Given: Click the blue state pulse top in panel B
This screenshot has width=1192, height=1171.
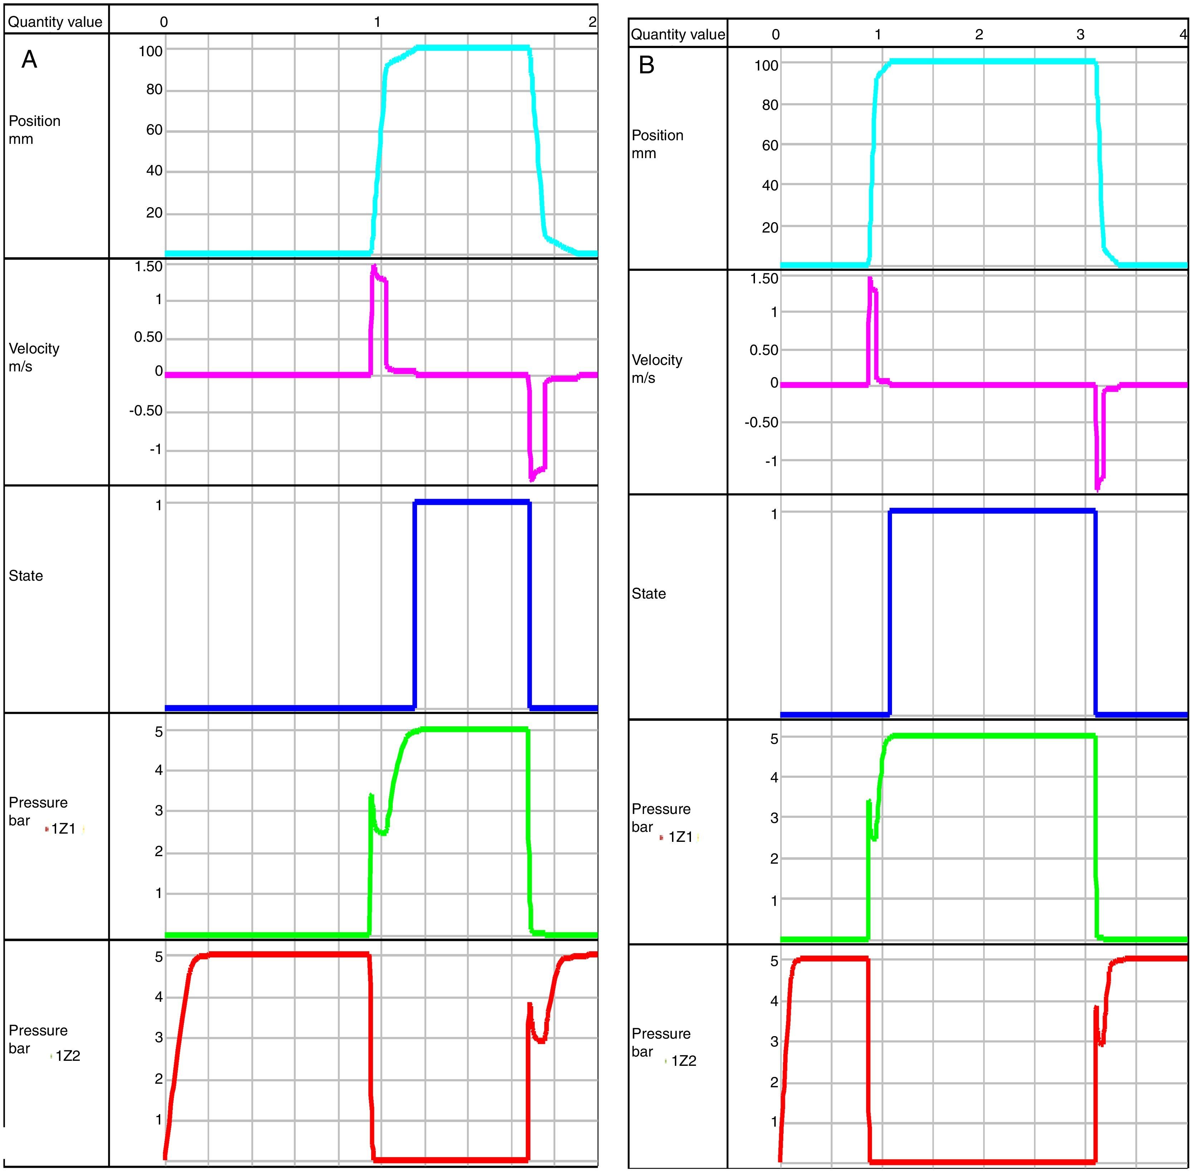Looking at the screenshot, I should point(992,511).
